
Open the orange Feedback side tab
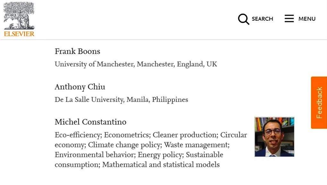click(319, 103)
